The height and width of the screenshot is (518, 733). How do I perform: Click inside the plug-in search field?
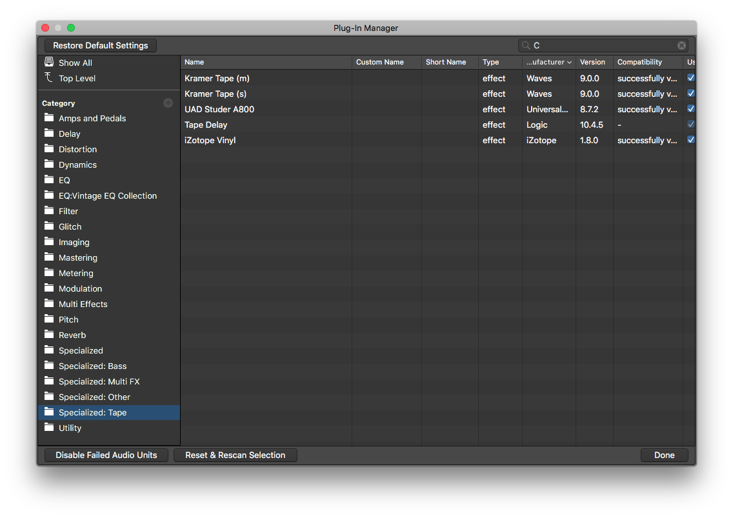(x=600, y=45)
